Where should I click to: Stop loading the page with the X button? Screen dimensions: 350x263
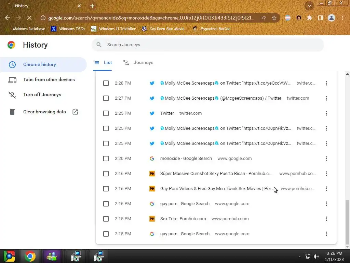29,18
